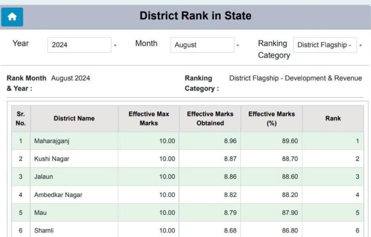Expand the Ranking Category dropdown
Image resolution: width=371 pixels, height=237 pixels.
coord(325,45)
